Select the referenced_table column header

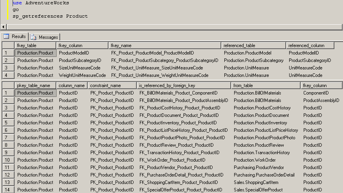[253, 46]
